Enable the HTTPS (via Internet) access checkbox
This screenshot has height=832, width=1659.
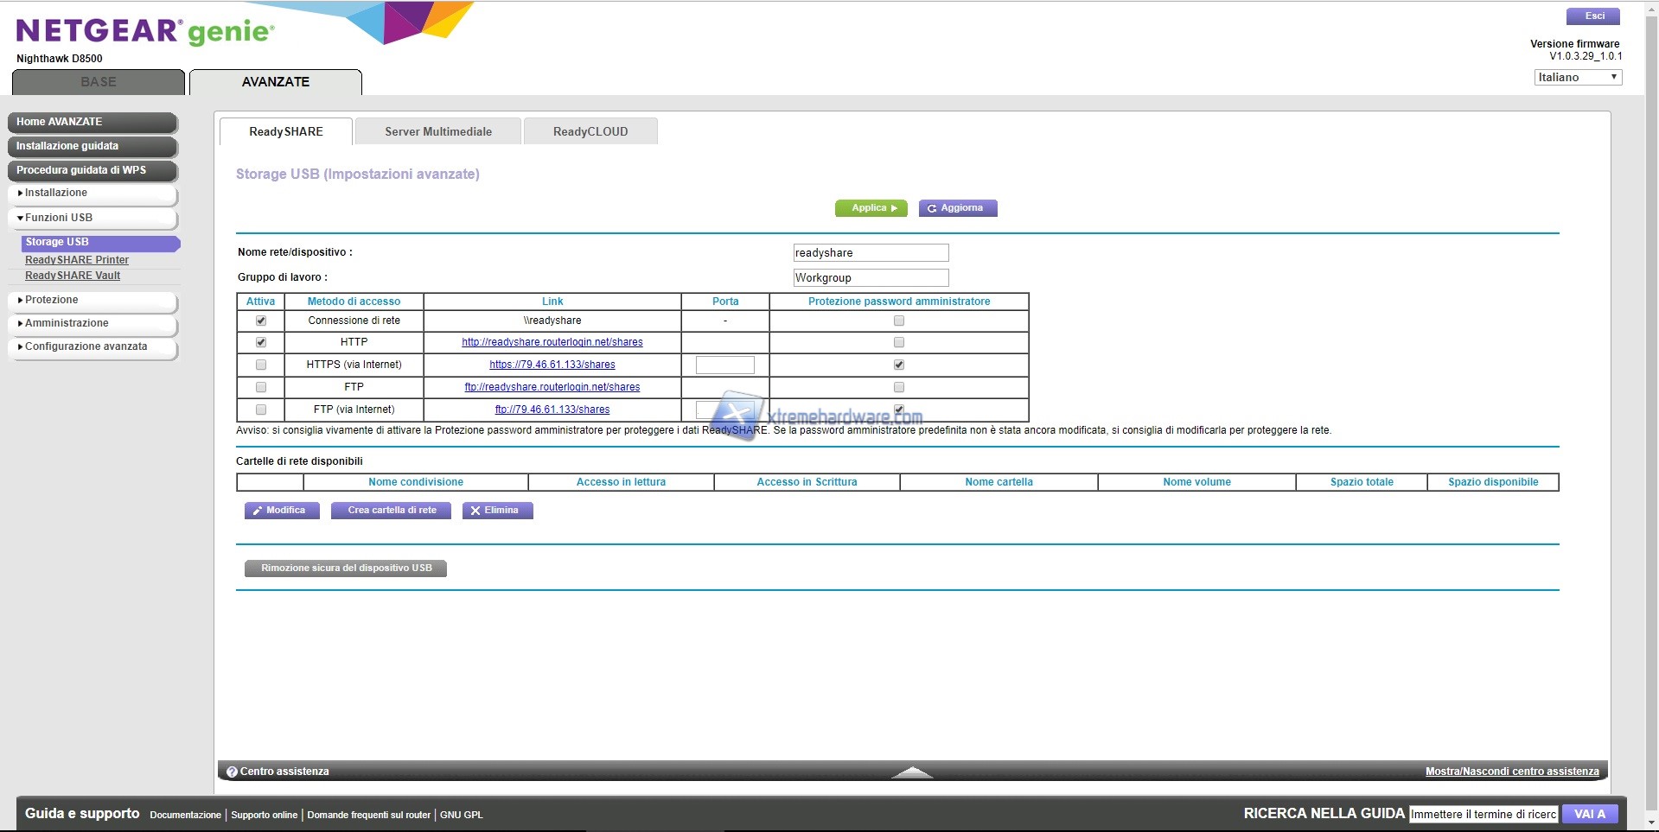261,365
